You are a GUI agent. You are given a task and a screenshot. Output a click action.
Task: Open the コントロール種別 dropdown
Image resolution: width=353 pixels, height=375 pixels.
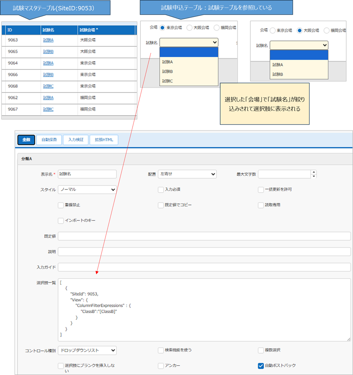pos(87,350)
